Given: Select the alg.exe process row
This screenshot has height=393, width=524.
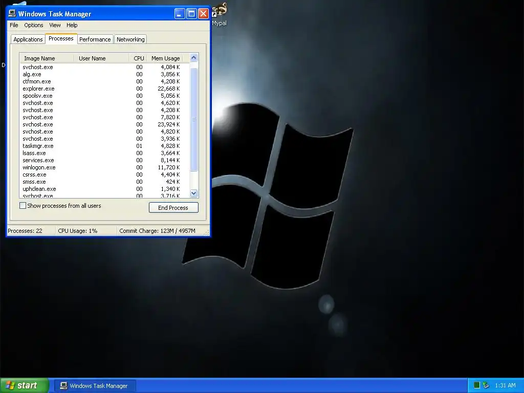Looking at the screenshot, I should (x=104, y=74).
